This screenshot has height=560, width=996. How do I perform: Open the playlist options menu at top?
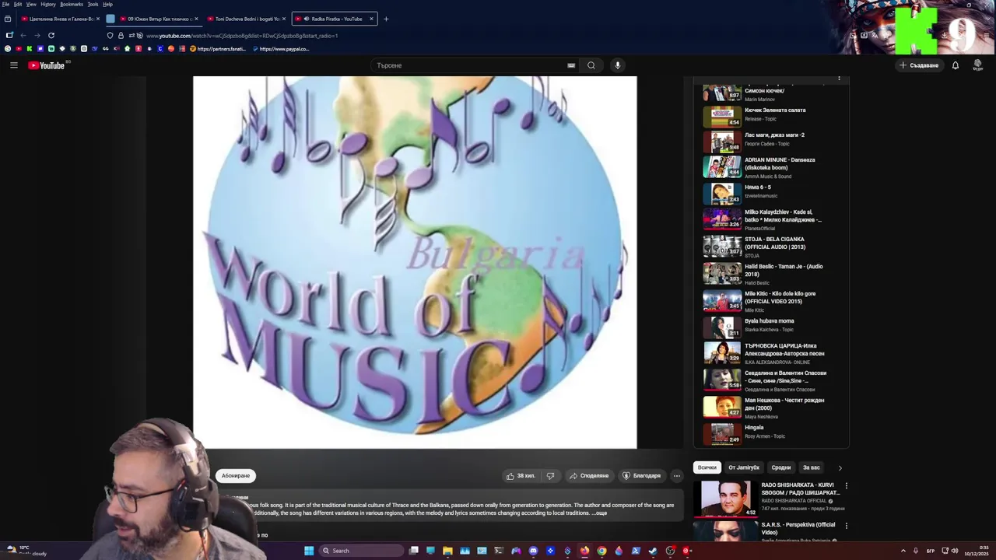coord(839,78)
